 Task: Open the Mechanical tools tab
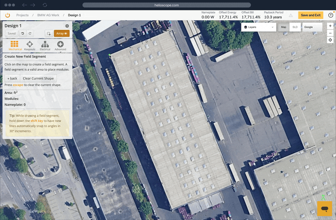pos(15,45)
